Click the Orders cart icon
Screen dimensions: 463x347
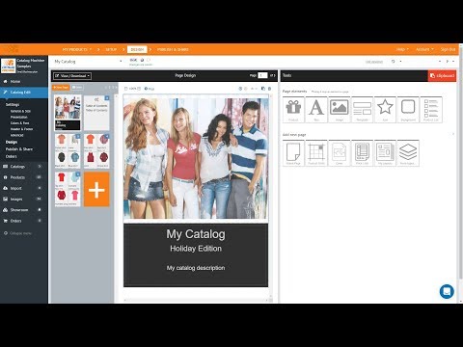point(5,221)
